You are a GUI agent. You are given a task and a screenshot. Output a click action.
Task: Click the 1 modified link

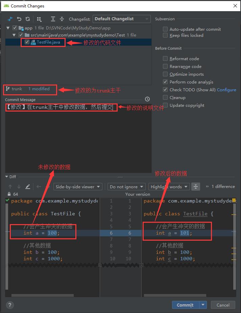39,89
